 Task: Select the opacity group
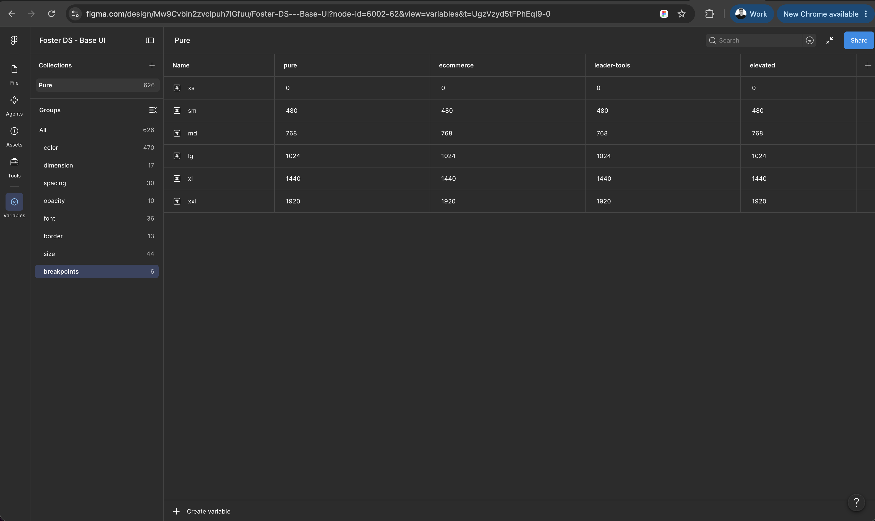96,201
